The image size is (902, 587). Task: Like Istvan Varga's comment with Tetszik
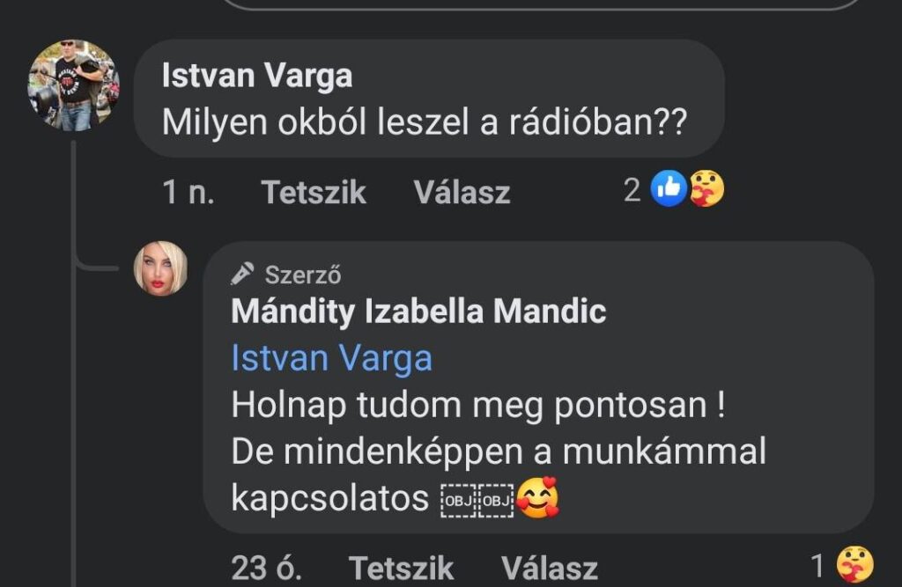click(x=314, y=192)
